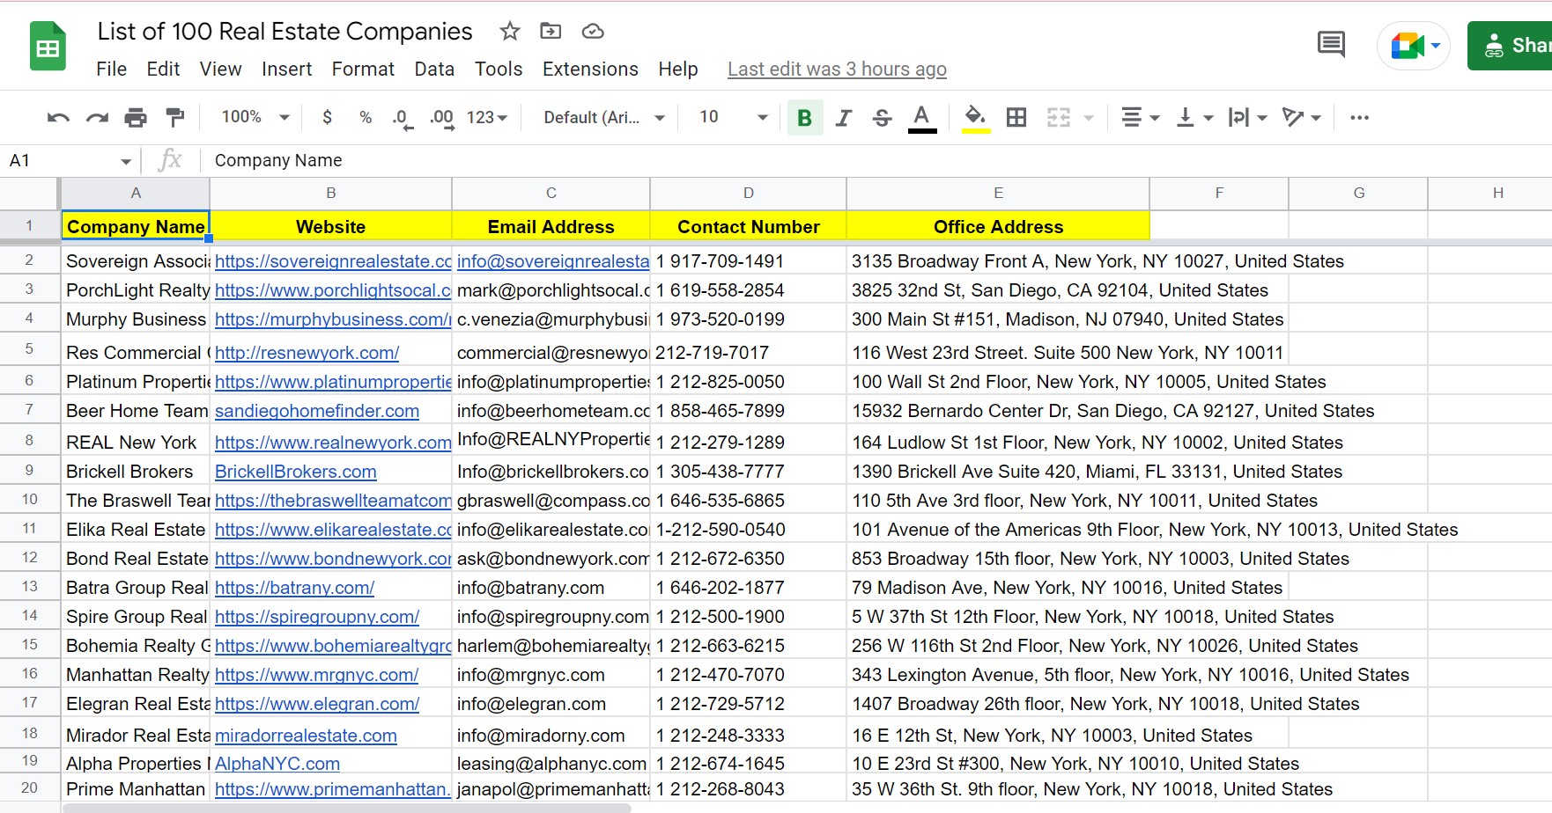Open the Data menu

coord(434,70)
